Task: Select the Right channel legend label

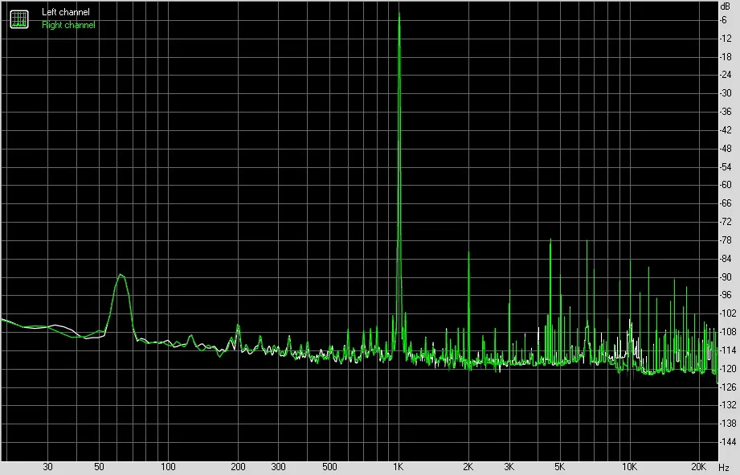Action: [68, 25]
